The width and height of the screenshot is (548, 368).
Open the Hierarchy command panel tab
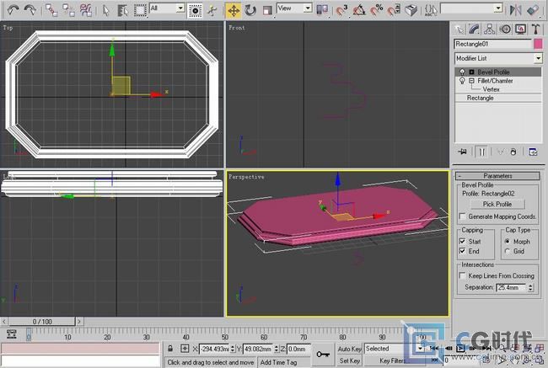490,29
